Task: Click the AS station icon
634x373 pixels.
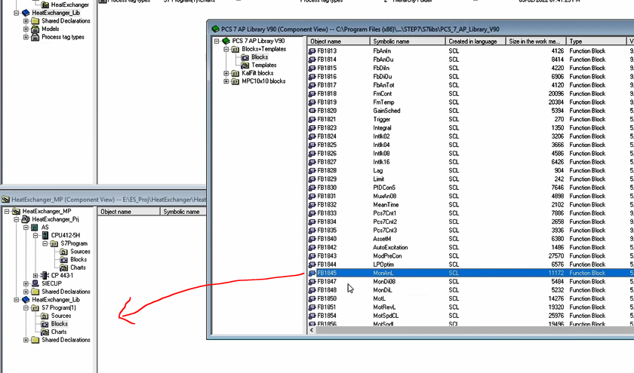Action: [35, 228]
